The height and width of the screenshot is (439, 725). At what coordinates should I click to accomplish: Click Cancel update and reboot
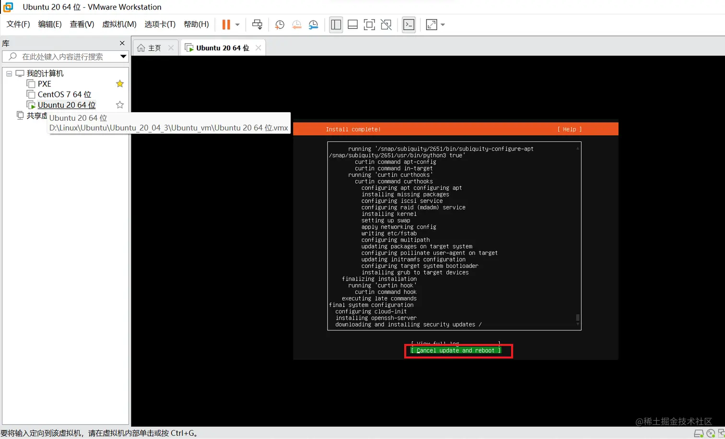[x=456, y=350]
